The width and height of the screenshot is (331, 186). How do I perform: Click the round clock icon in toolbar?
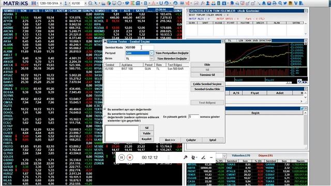[119, 4]
